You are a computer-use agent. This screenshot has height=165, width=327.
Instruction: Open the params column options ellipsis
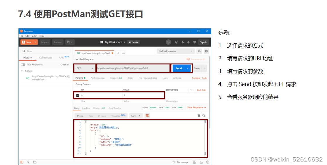192,90
